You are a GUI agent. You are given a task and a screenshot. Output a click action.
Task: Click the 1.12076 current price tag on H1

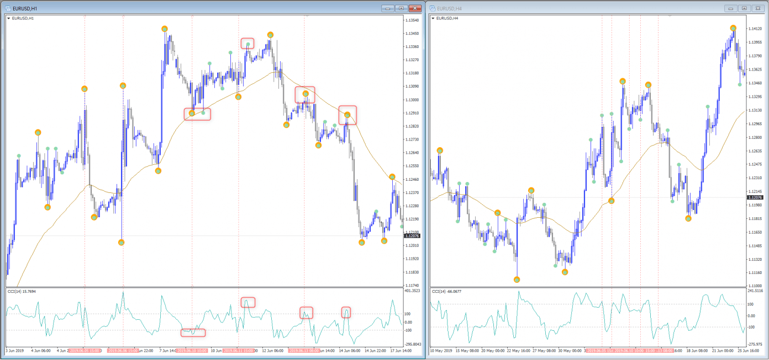[412, 235]
